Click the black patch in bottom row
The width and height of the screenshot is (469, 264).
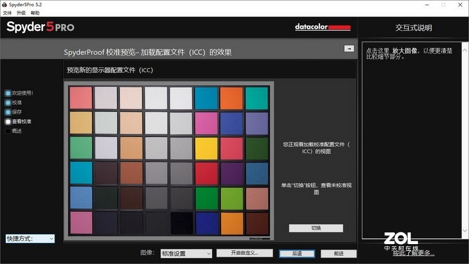tap(182, 224)
